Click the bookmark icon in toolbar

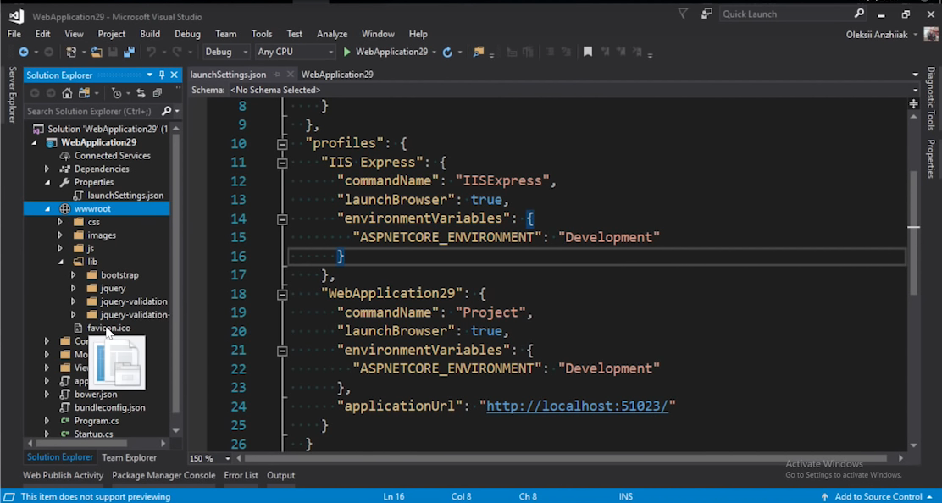click(587, 52)
